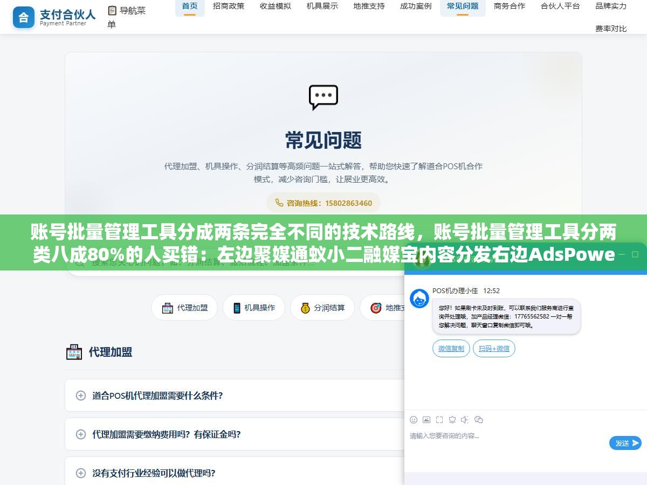Viewport: 647px width, 485px height.
Task: Click the WeChat icon in chat toolbar
Action: pos(479,420)
